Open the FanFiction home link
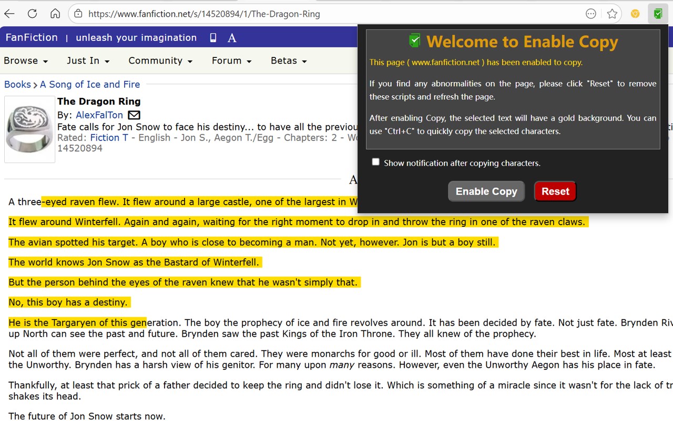 point(32,37)
